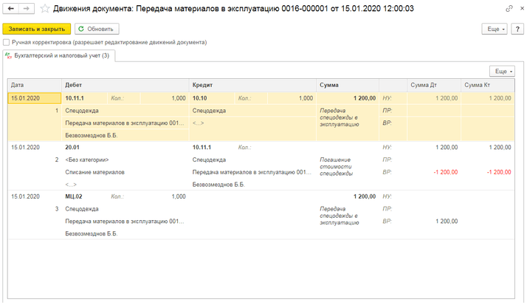This screenshot has height=305, width=527.
Task: Select the МЦ.02 debit account entry
Action: click(74, 196)
